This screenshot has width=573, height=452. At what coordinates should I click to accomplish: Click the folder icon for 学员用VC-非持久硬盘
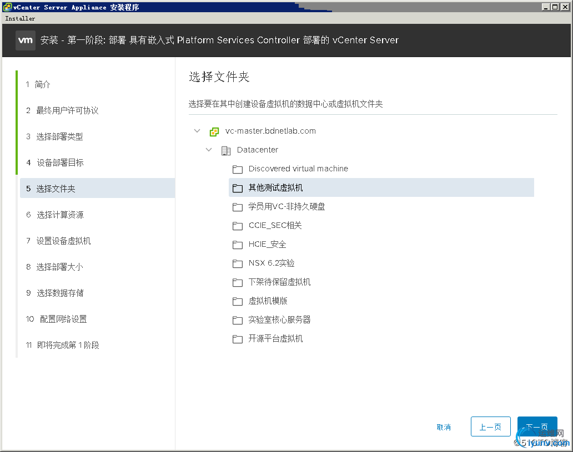238,207
